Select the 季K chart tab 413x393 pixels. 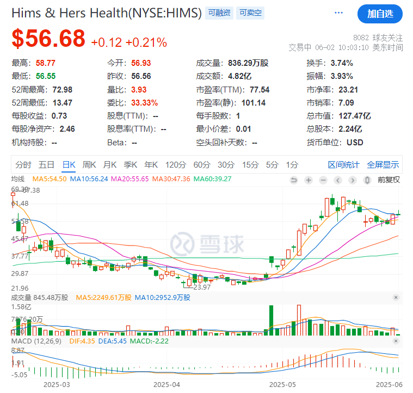(131, 165)
